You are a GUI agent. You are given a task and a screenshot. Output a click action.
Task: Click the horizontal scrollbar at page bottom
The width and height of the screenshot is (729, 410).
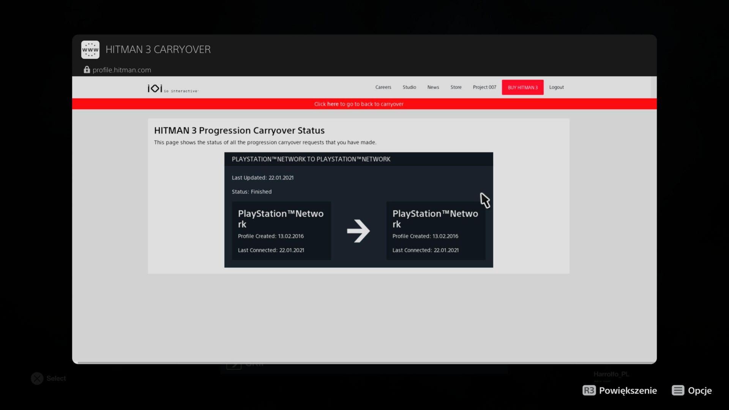click(x=364, y=363)
